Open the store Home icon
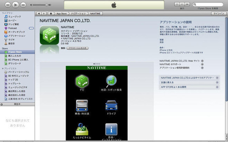Image resolution: width=228 pixels, height=142 pixels. pyautogui.click(x=51, y=13)
